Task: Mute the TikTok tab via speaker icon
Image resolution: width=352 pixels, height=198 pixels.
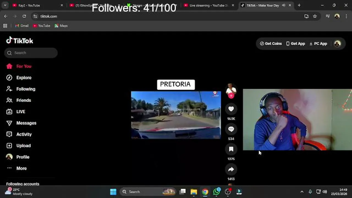Action: (x=284, y=5)
